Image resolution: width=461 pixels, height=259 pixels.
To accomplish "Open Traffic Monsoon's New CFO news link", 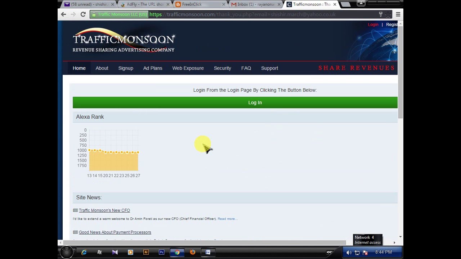I will 104,210.
